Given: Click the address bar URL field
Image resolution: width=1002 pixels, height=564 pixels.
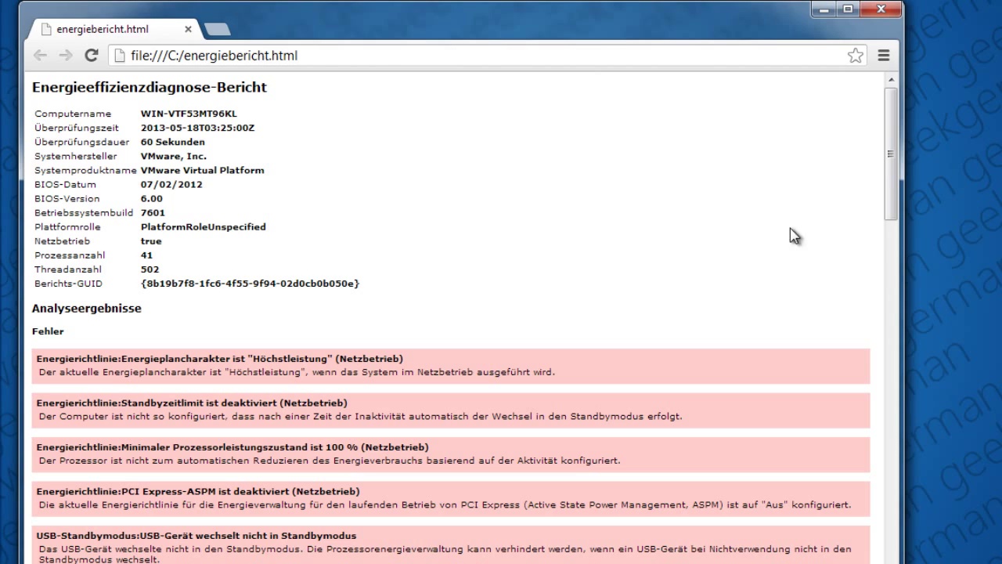Looking at the screenshot, I should click(x=470, y=56).
